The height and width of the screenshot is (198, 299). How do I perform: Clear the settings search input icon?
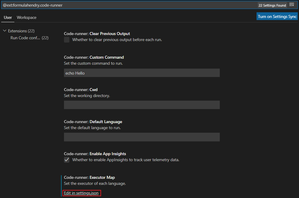point(292,4)
